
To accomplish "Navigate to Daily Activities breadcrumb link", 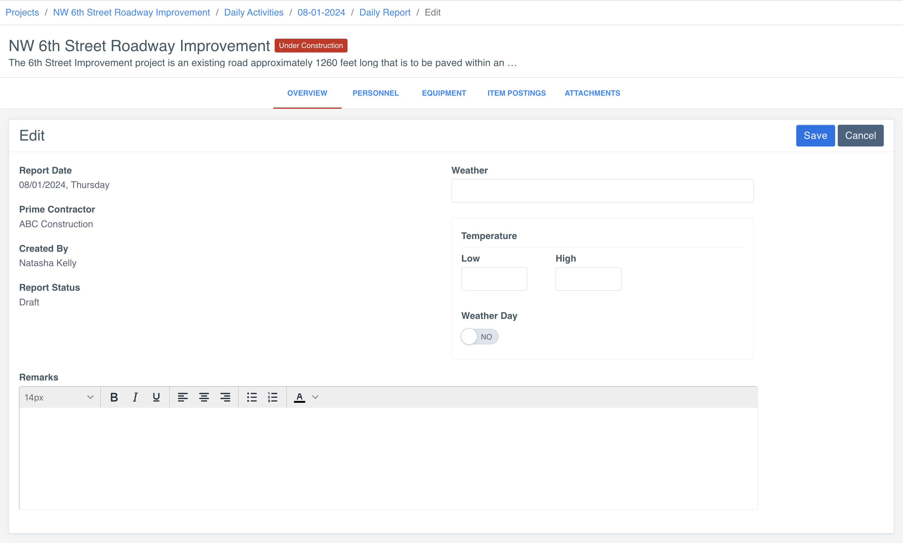I will [253, 12].
